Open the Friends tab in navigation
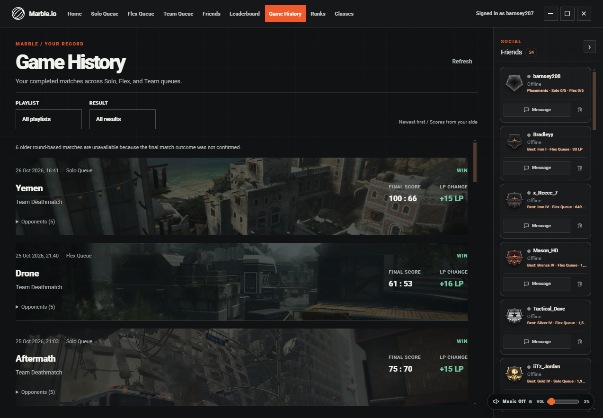 (212, 14)
